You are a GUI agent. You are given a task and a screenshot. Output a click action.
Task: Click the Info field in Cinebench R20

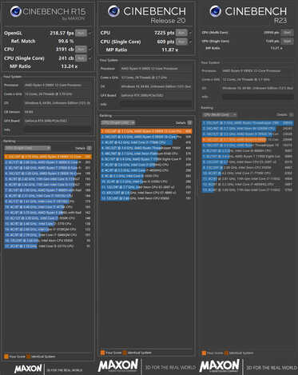click(156, 104)
